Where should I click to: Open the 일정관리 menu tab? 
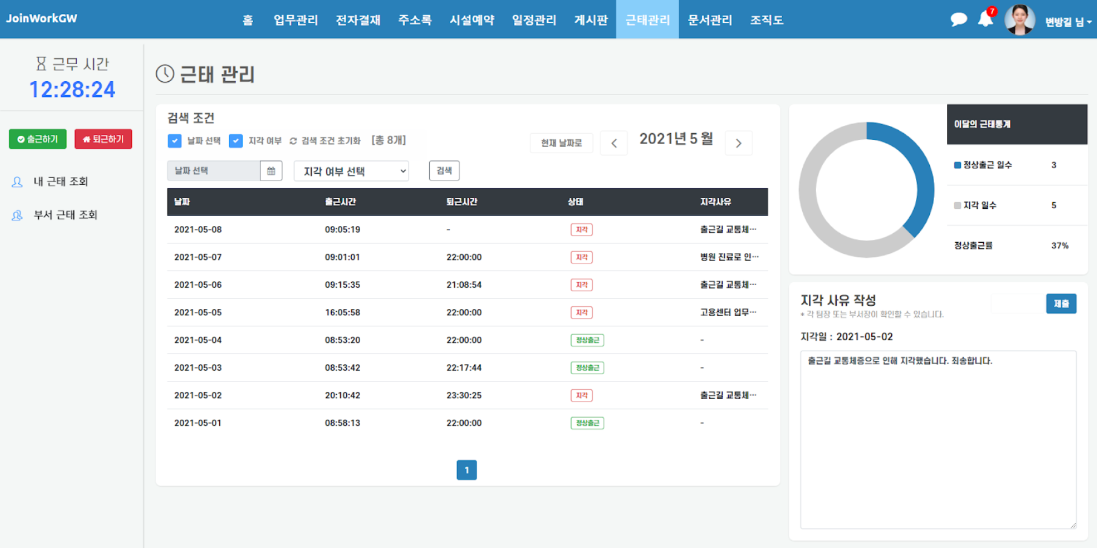pyautogui.click(x=533, y=19)
